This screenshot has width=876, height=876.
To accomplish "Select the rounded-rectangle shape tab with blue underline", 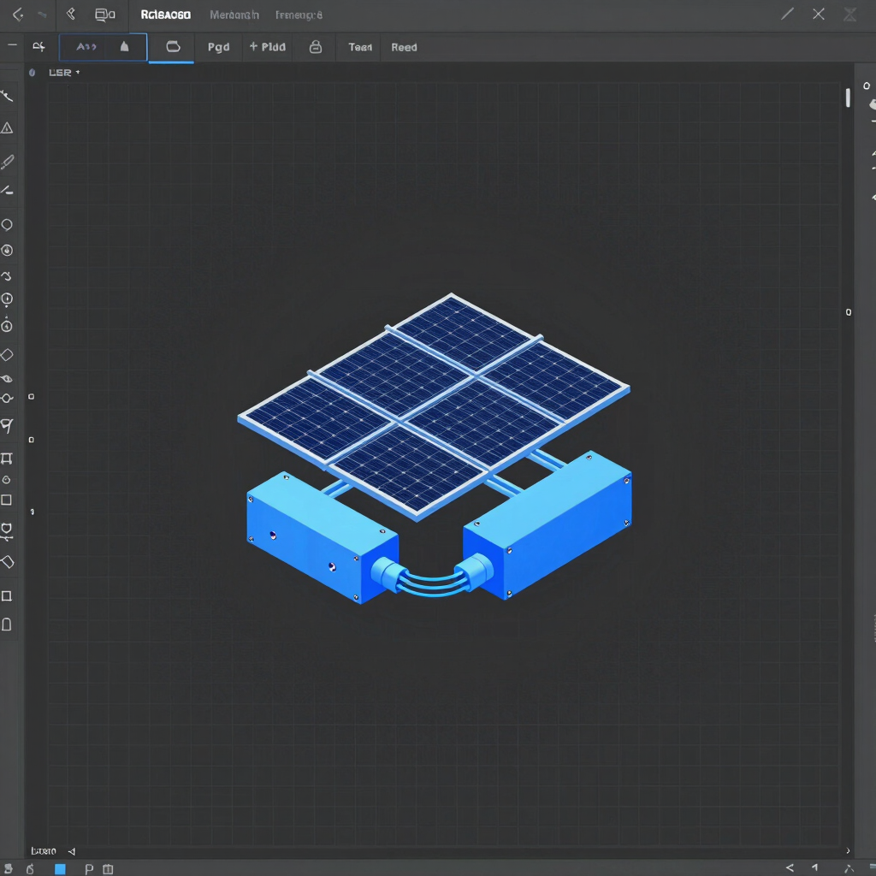I will pyautogui.click(x=173, y=46).
